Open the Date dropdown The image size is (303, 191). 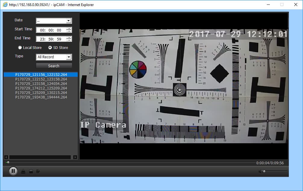[69, 21]
